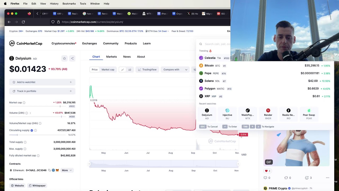Select trending Solana SOL result
The height and width of the screenshot is (191, 339).
(x=265, y=81)
